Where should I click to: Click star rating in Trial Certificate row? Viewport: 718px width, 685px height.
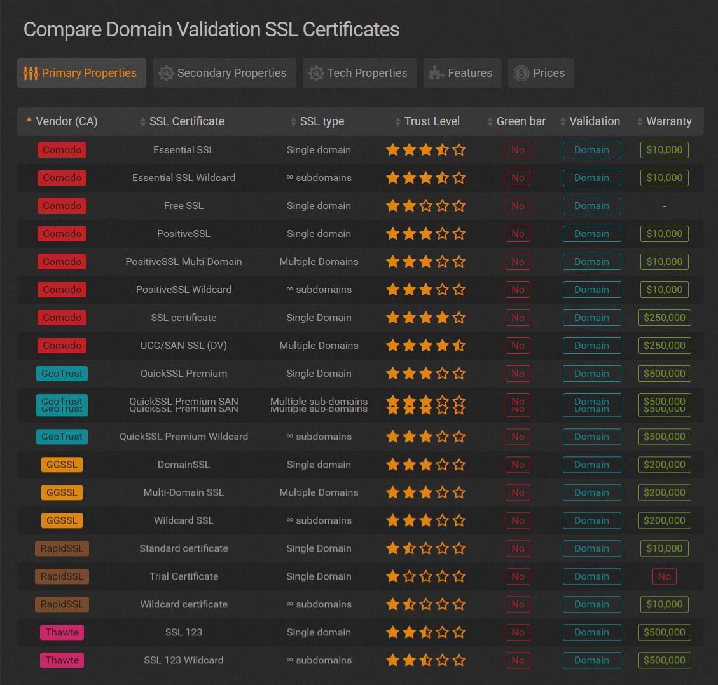tap(426, 576)
